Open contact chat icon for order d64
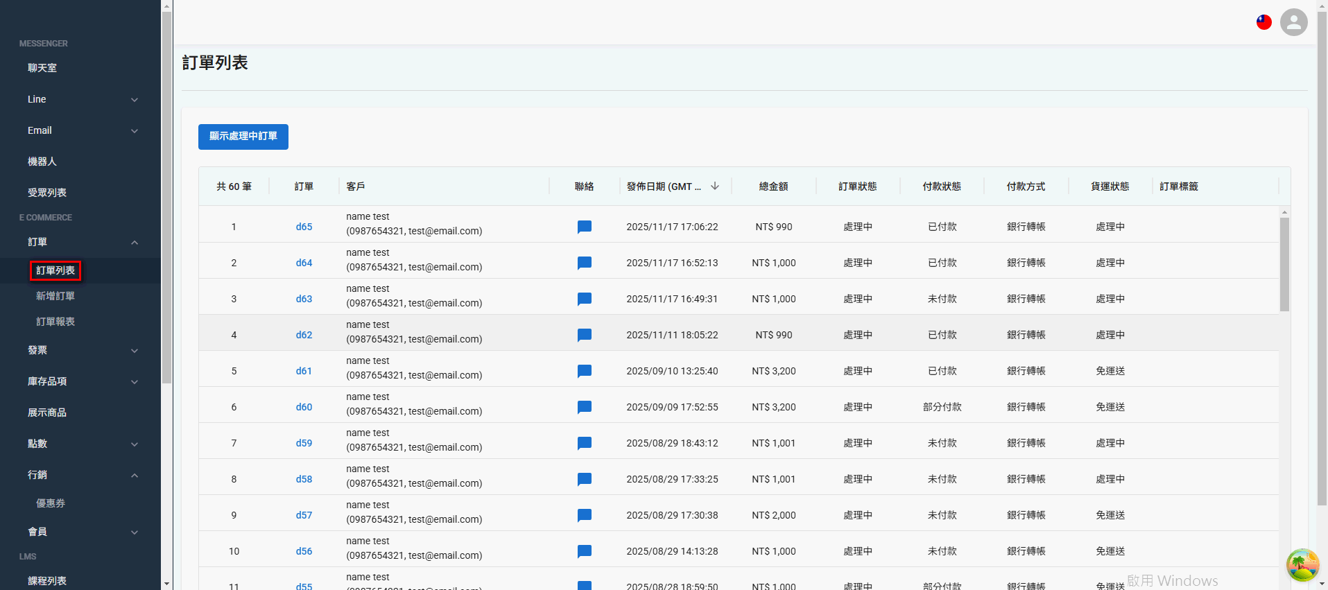The width and height of the screenshot is (1328, 590). pos(585,263)
